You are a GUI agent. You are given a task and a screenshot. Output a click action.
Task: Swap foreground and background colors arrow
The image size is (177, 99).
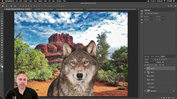click(2, 64)
